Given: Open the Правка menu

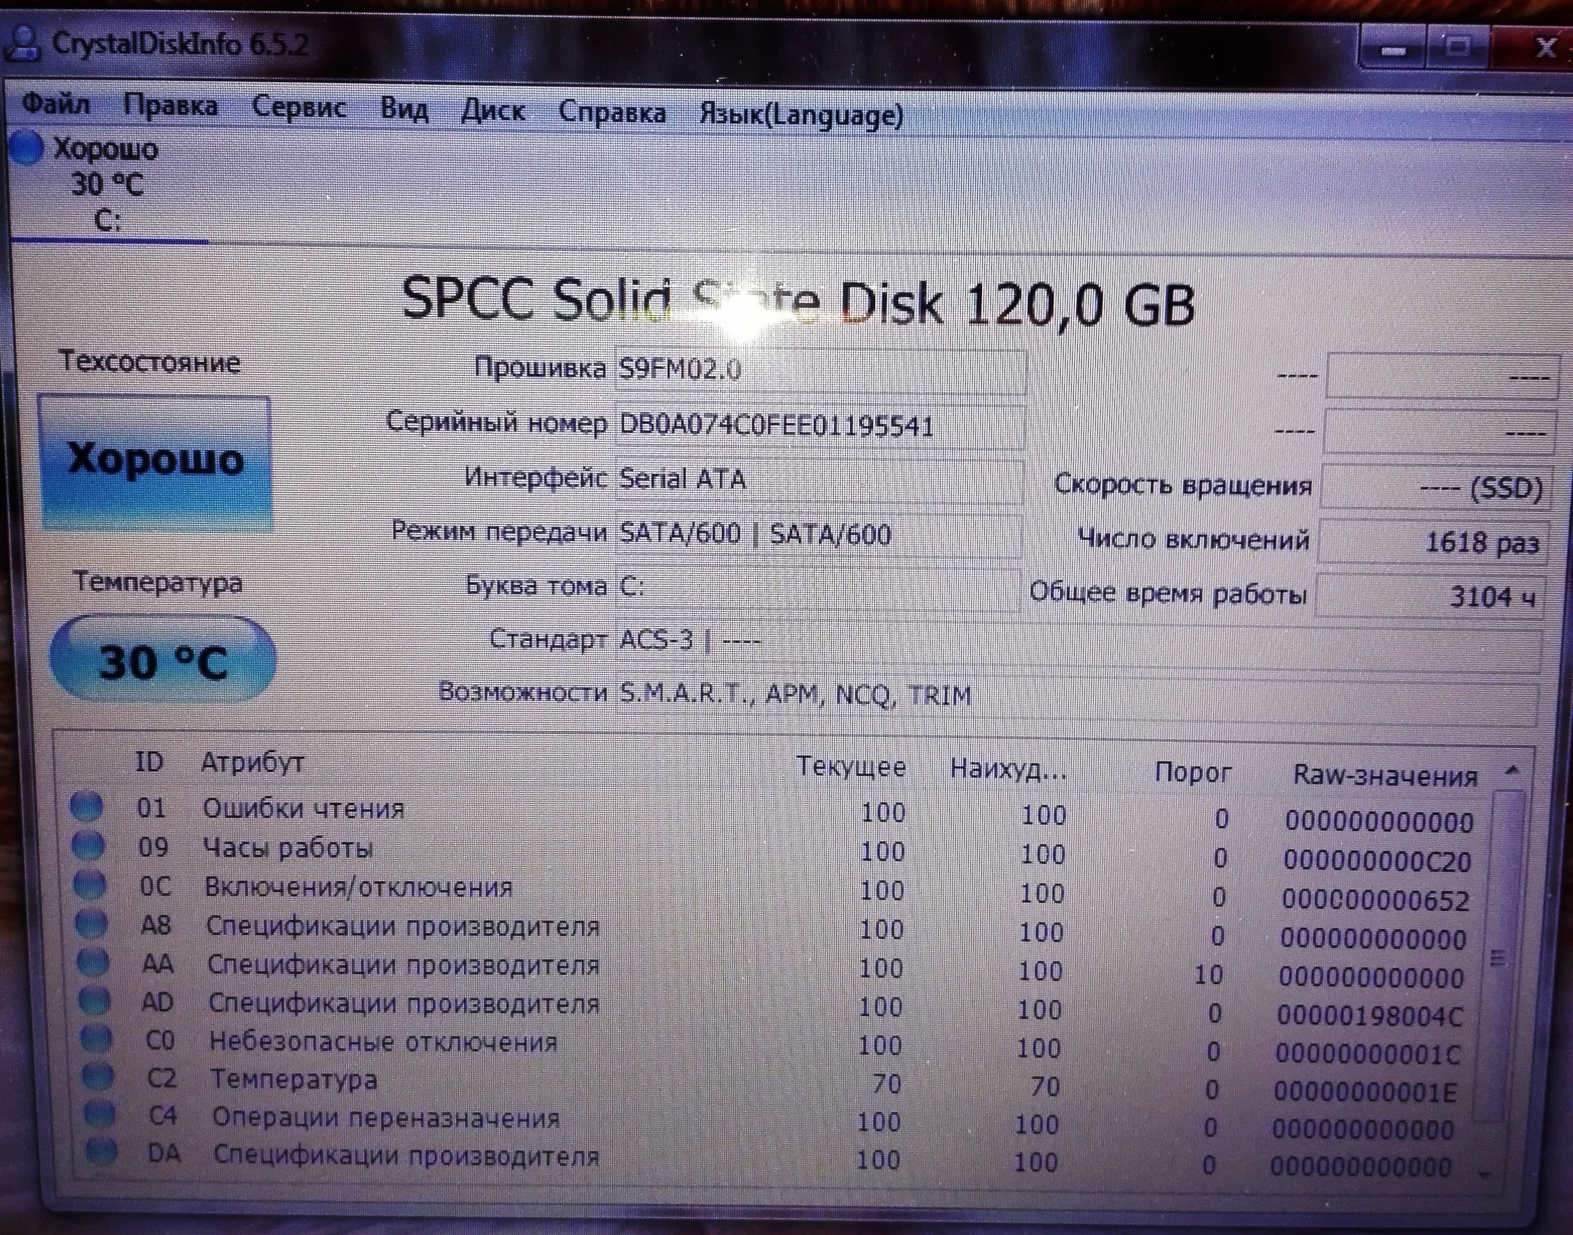Looking at the screenshot, I should (170, 106).
